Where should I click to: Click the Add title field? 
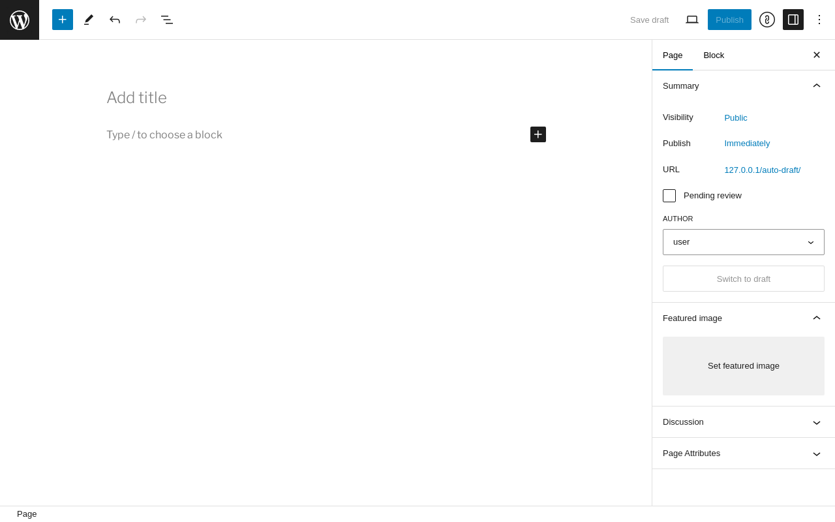pyautogui.click(x=326, y=98)
